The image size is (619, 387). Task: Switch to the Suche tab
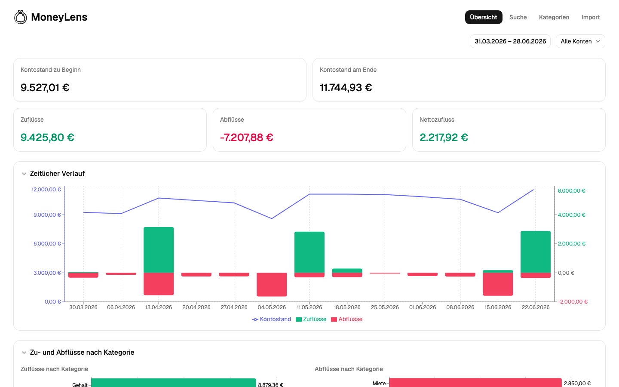[518, 17]
